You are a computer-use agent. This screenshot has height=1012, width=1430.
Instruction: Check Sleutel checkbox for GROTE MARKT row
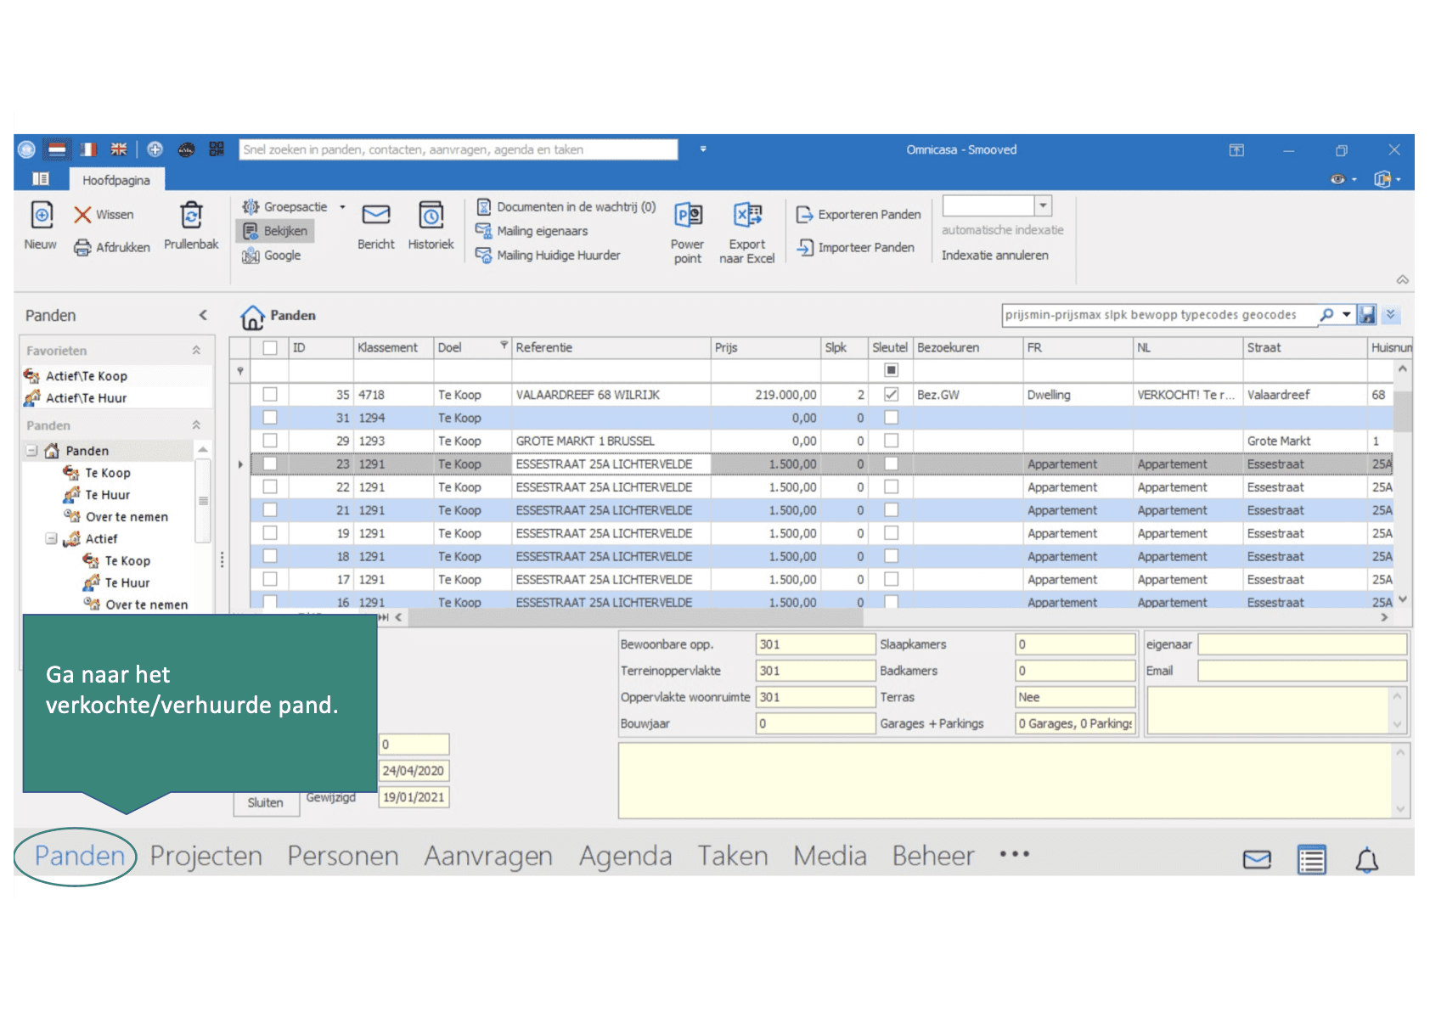[x=892, y=441]
